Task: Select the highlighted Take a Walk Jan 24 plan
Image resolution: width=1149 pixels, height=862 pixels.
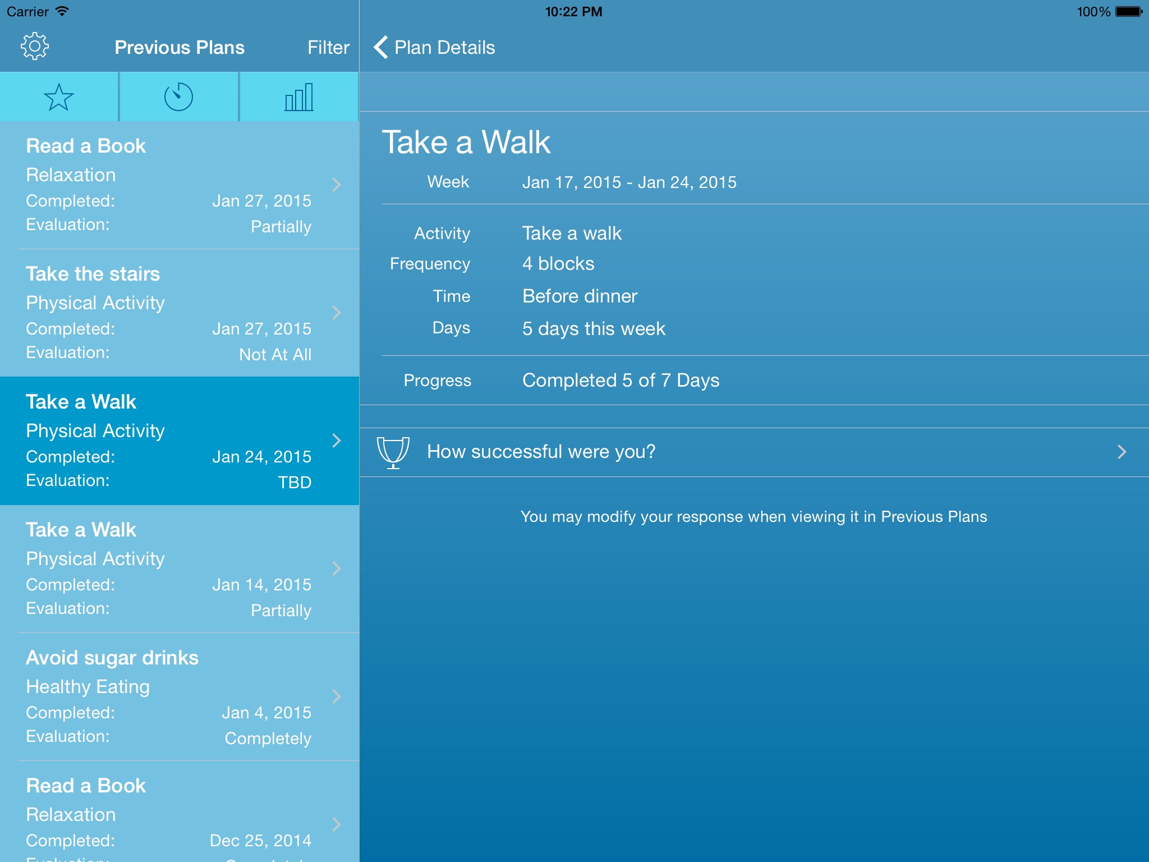Action: pos(168,441)
